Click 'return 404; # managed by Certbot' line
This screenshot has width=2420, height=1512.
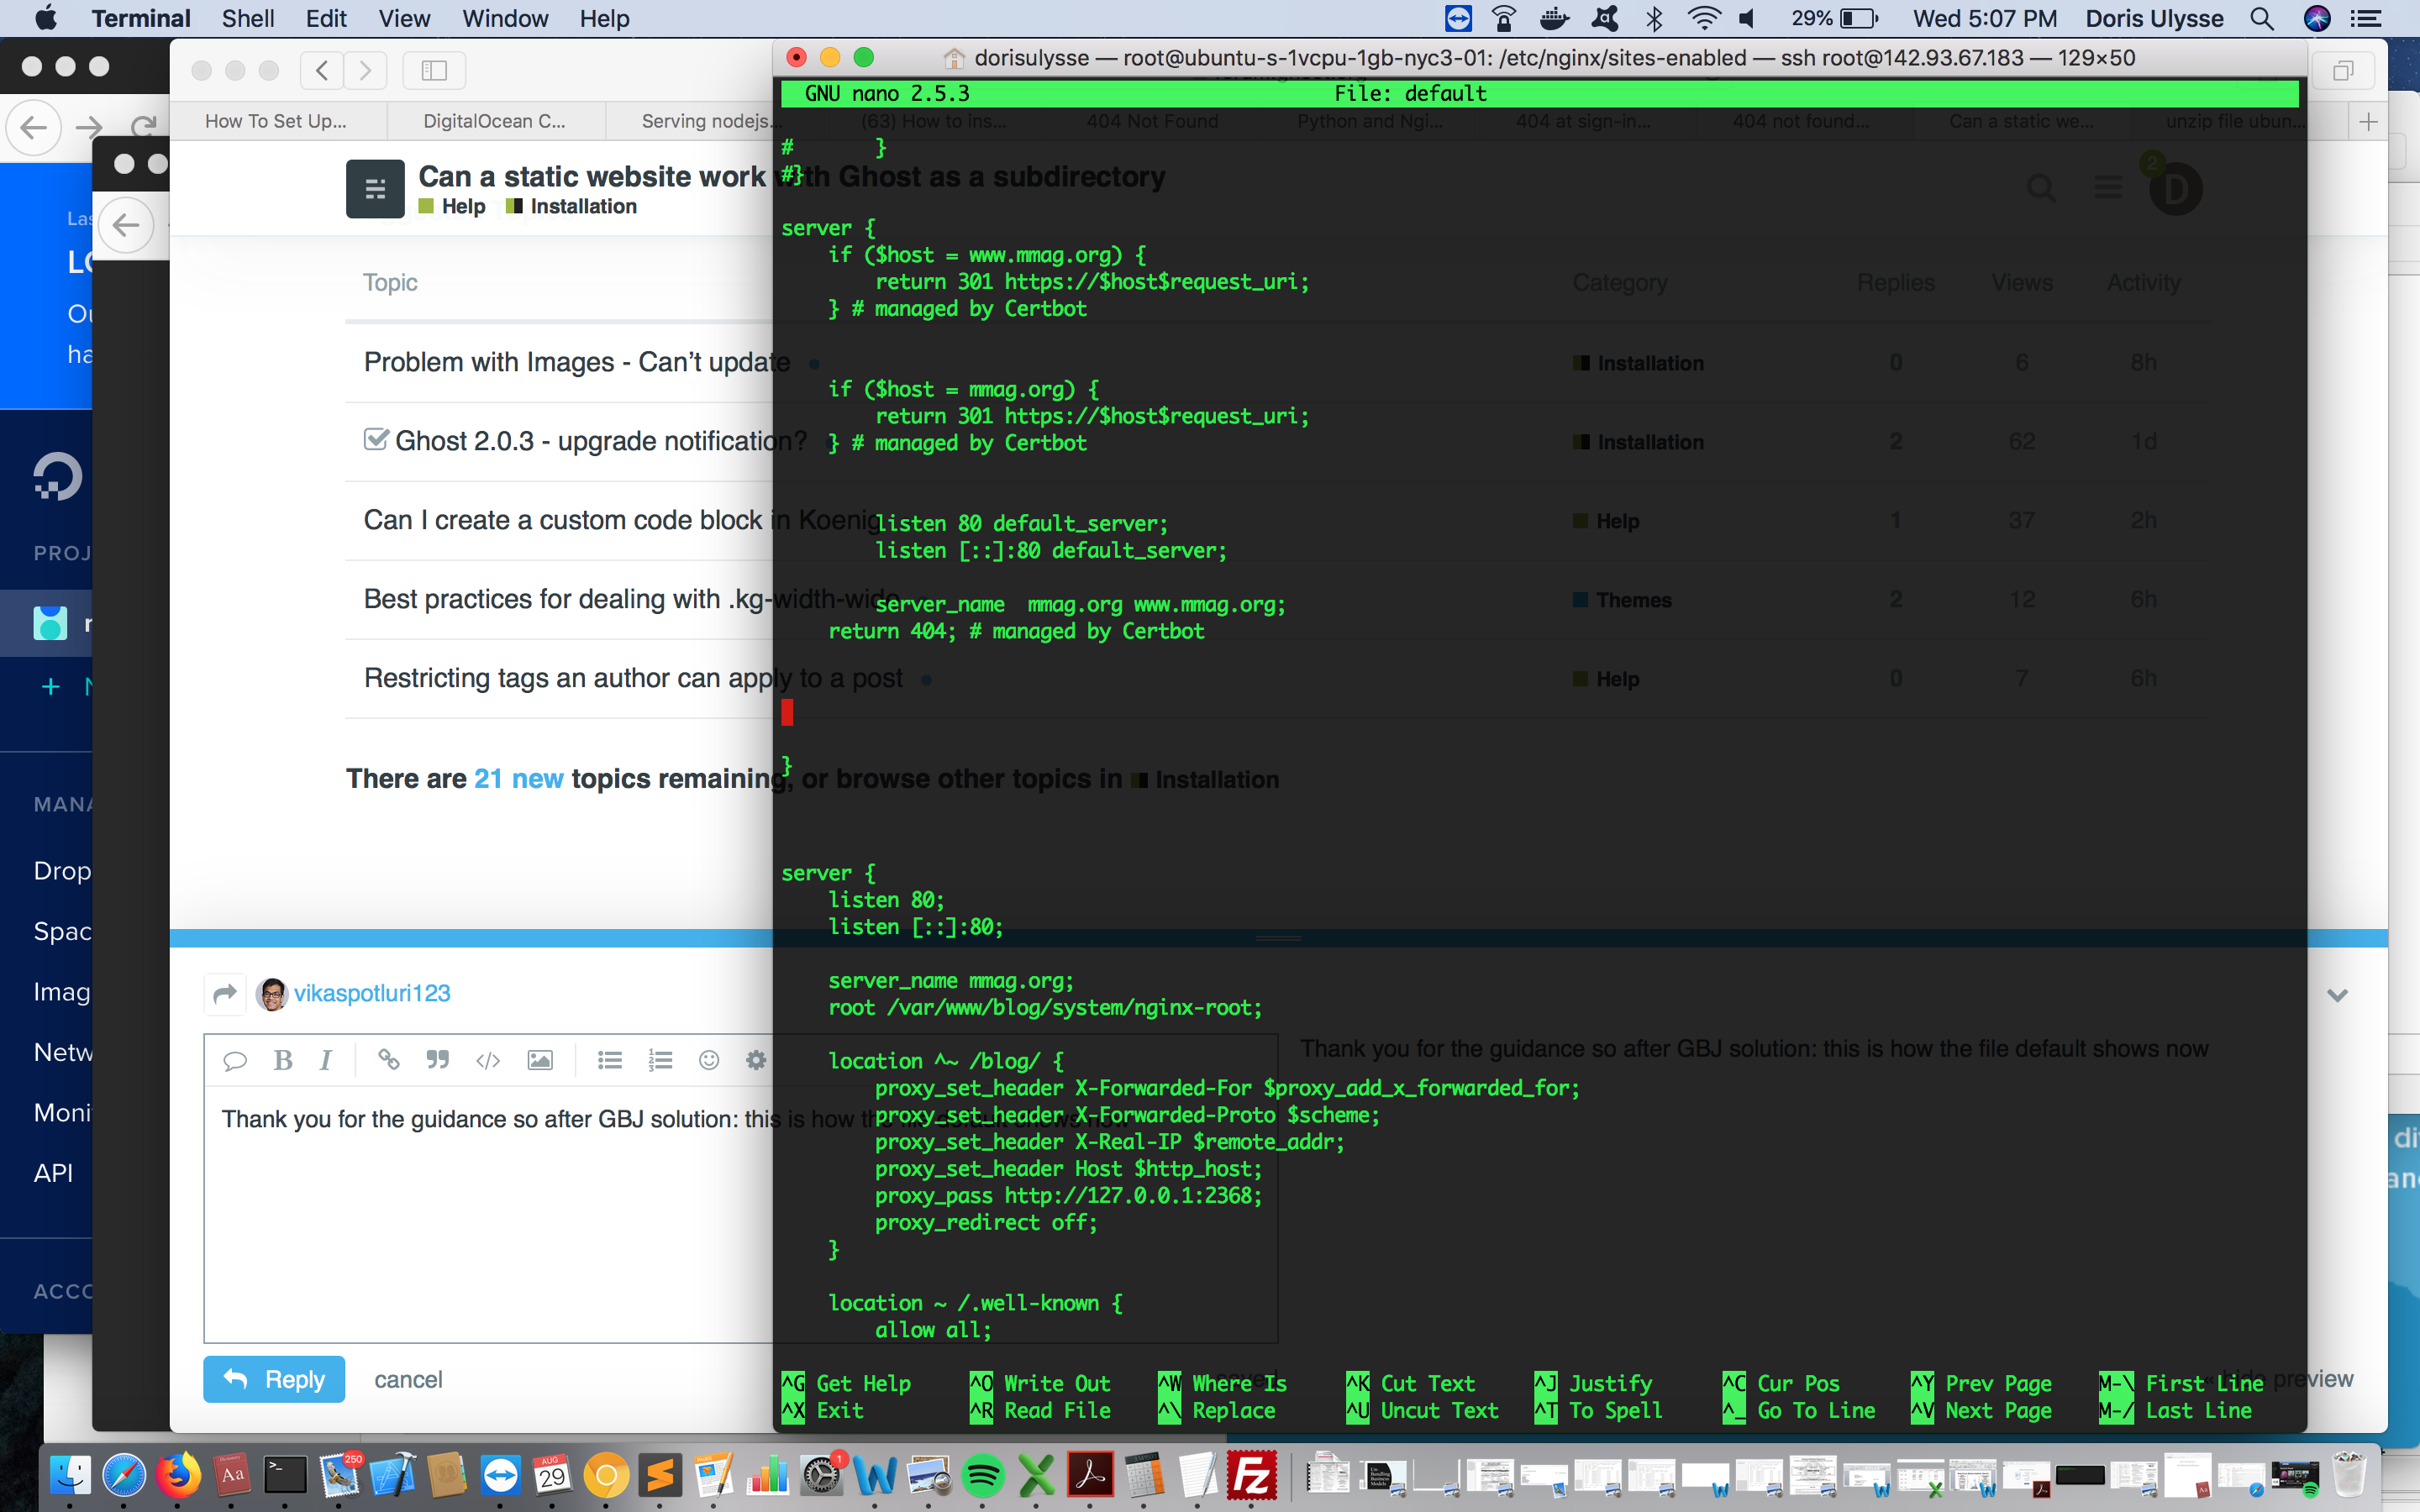click(1016, 631)
